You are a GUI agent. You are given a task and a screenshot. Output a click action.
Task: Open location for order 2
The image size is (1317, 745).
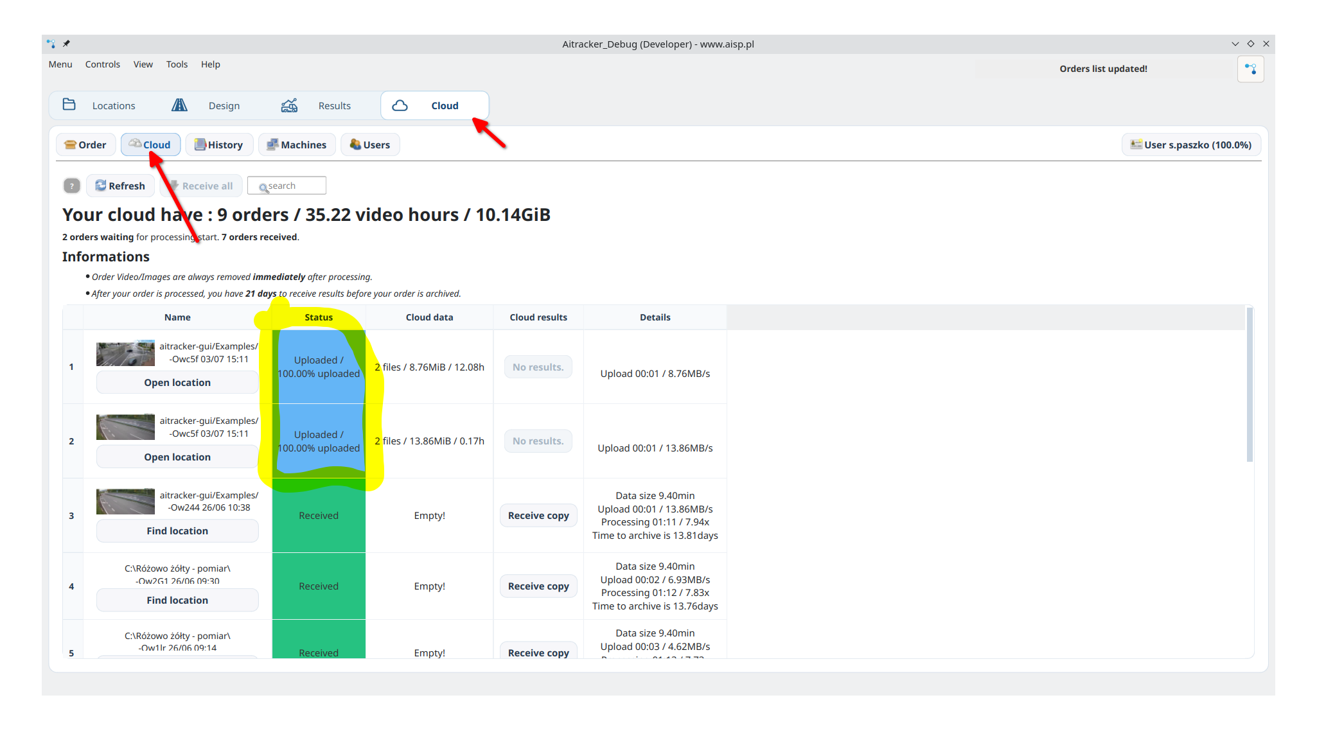click(177, 457)
